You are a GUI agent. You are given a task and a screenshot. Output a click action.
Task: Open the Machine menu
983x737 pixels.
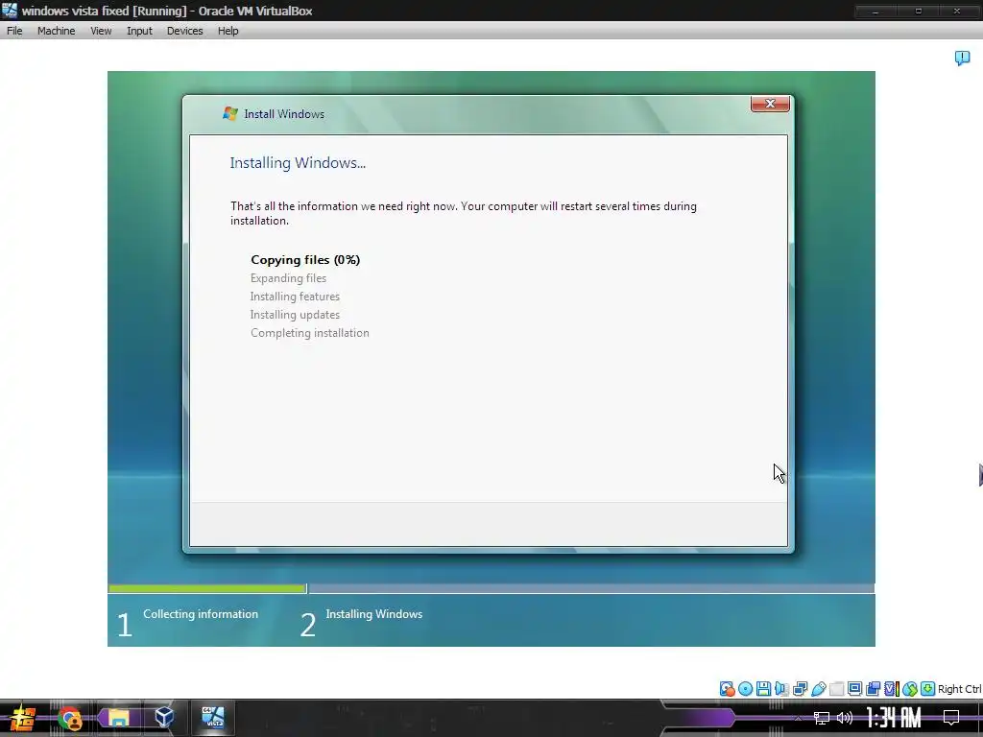point(56,31)
